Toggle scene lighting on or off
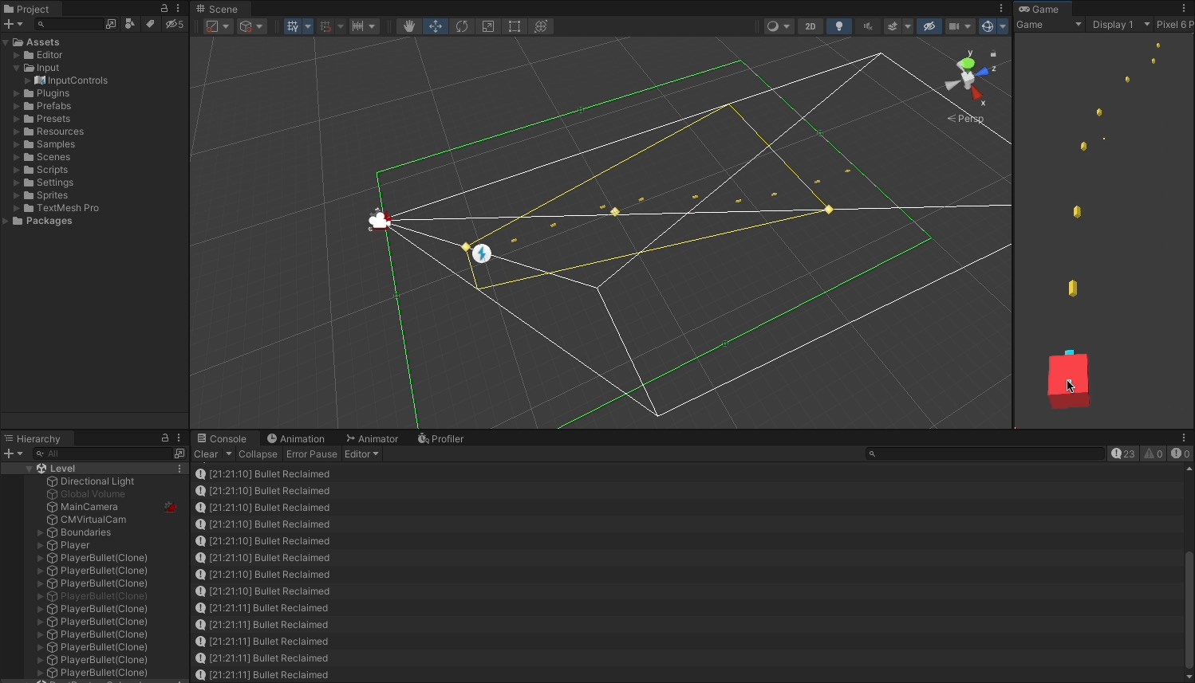 [x=839, y=26]
